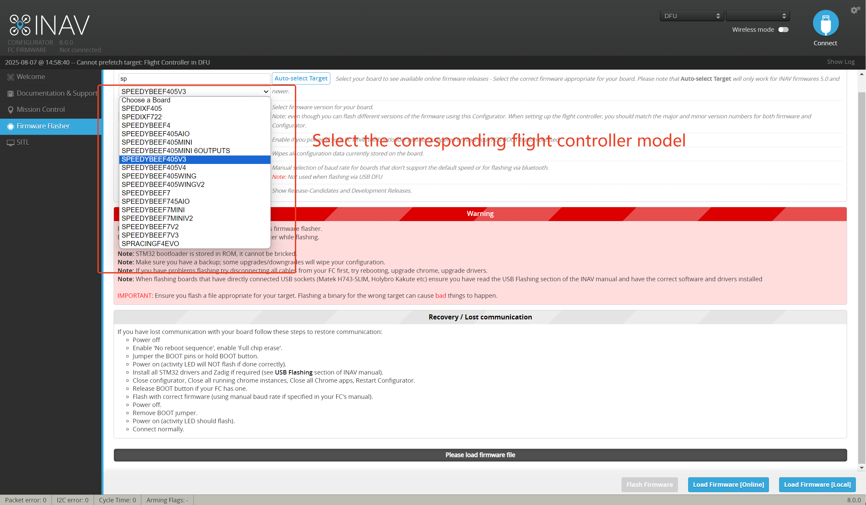Image resolution: width=866 pixels, height=505 pixels.
Task: Click the Firmware Flasher chip icon
Action: coord(11,126)
